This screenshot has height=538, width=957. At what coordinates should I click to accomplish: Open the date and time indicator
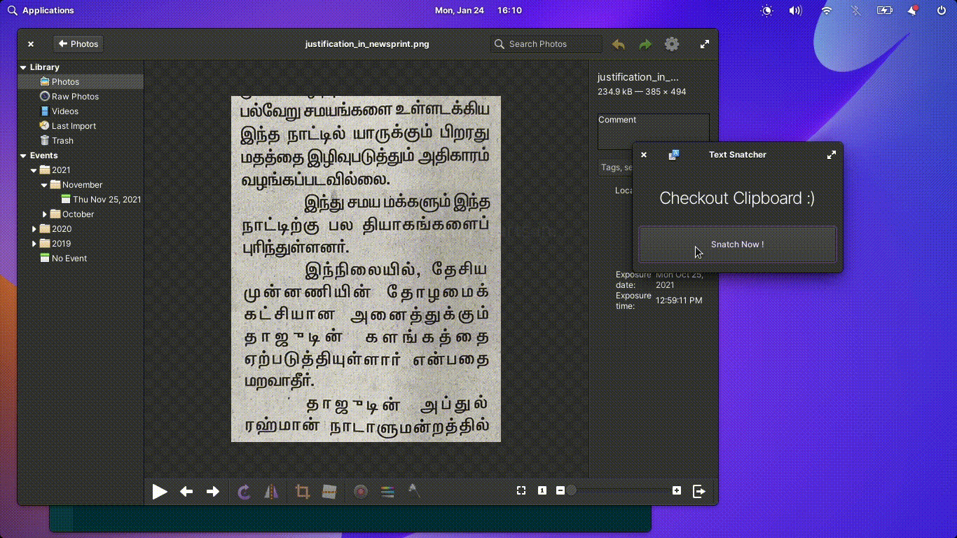click(x=478, y=11)
